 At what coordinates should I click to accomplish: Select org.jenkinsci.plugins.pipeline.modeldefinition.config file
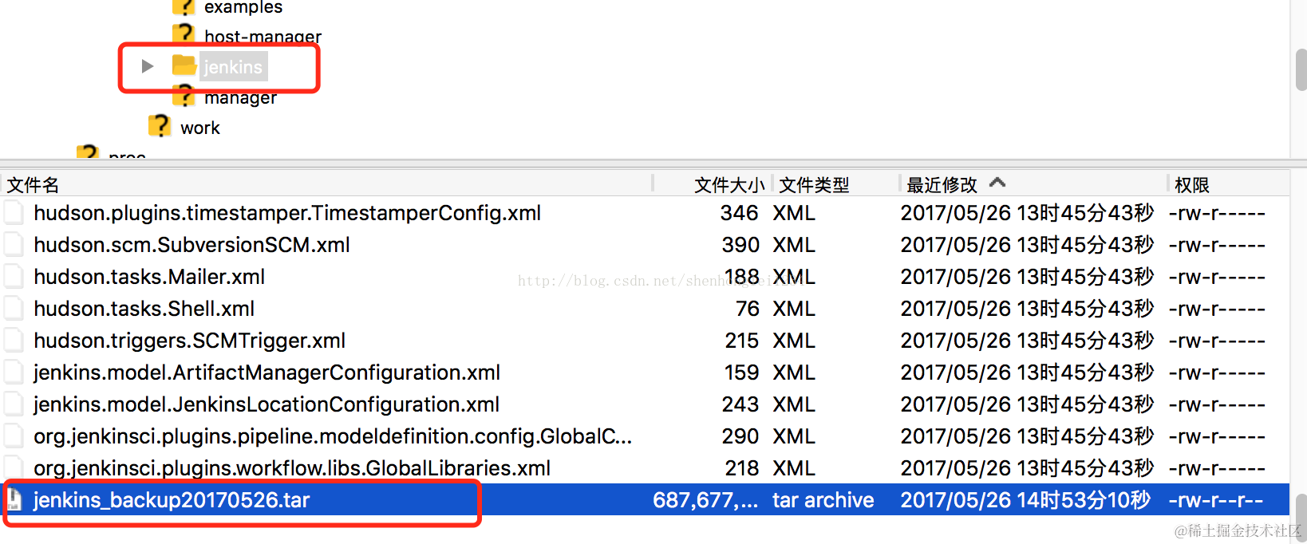coord(333,436)
